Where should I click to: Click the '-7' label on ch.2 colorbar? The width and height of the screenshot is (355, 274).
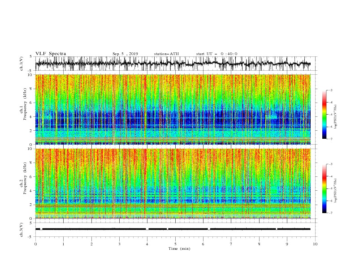[330, 213]
